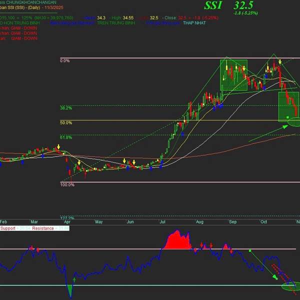300x300 pixels.
Task: Click the Feb label on the time axis
Action: tap(3, 221)
